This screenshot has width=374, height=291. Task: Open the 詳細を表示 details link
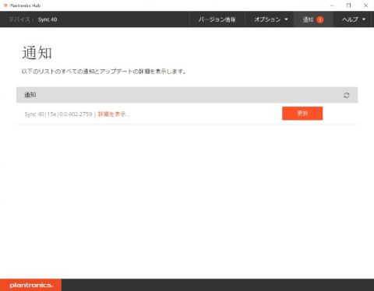pyautogui.click(x=114, y=114)
